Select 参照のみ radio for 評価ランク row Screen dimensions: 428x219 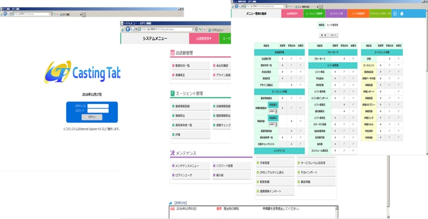pos(389,118)
